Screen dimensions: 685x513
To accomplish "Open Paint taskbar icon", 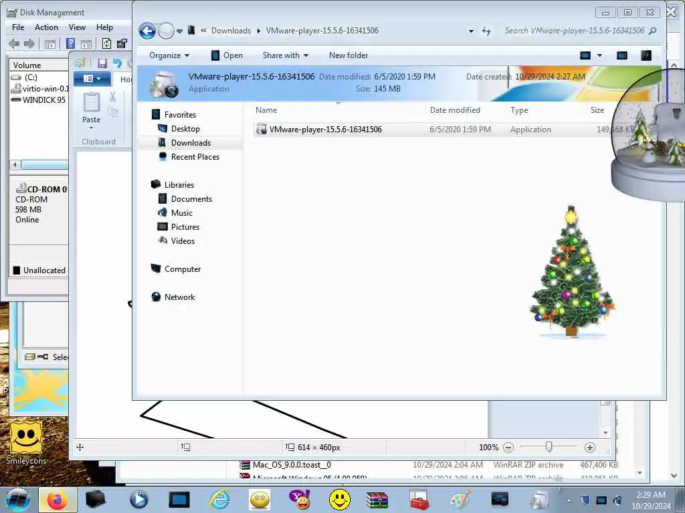I will 460,500.
